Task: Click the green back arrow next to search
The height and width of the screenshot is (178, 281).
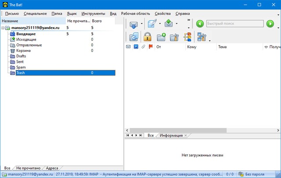Action: [200, 24]
